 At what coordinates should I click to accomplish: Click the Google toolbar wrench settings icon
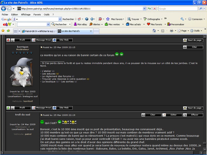click(x=182, y=19)
